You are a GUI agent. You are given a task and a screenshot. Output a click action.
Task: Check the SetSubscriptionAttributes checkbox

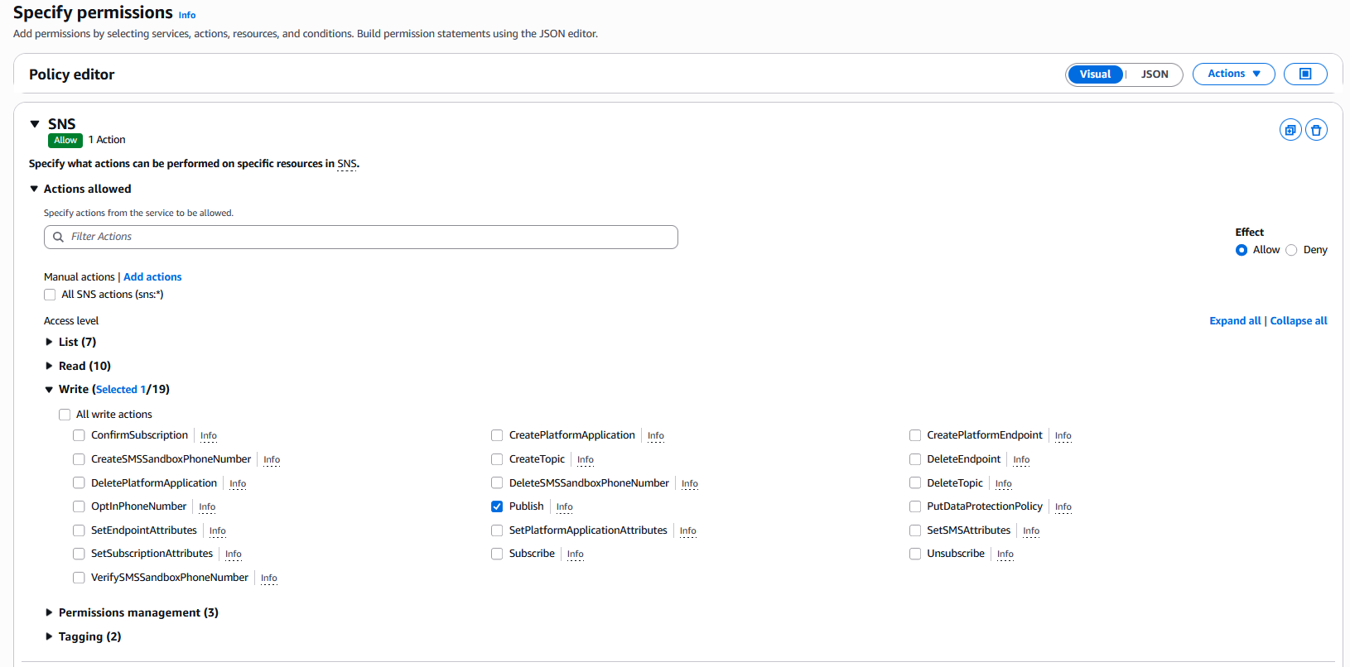pos(79,554)
